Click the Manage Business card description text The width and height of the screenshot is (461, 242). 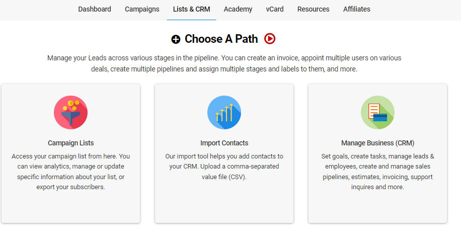(x=377, y=172)
